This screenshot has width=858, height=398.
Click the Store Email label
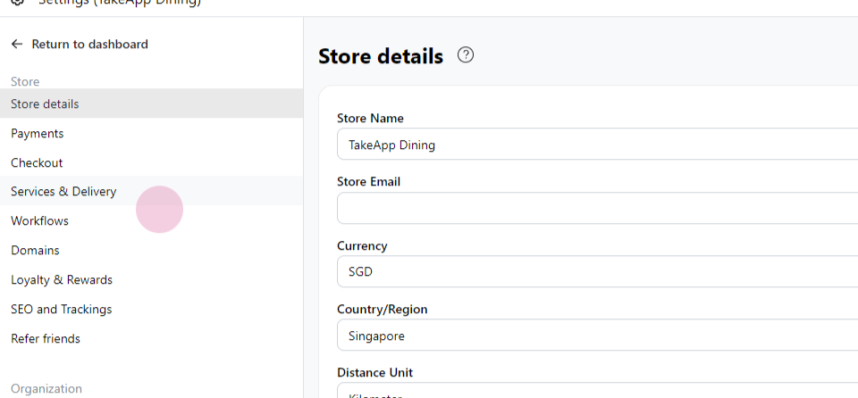coord(369,181)
